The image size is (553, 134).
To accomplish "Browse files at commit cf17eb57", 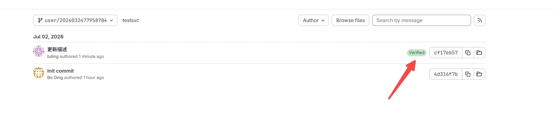I will point(479,53).
